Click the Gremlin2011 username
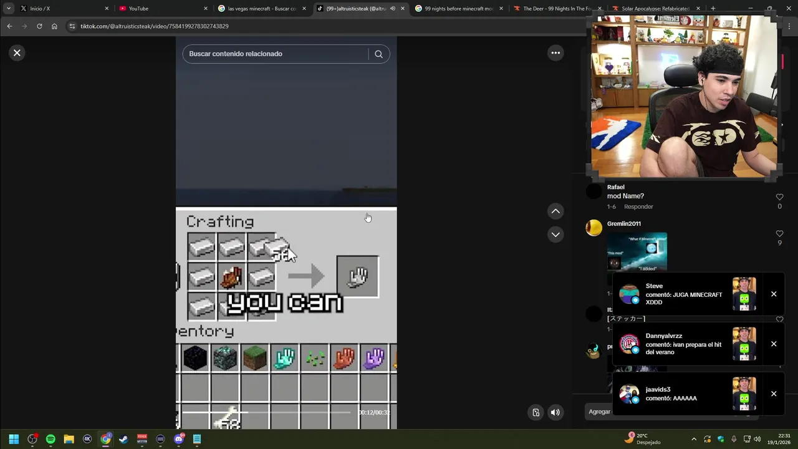The image size is (798, 449). [x=624, y=224]
